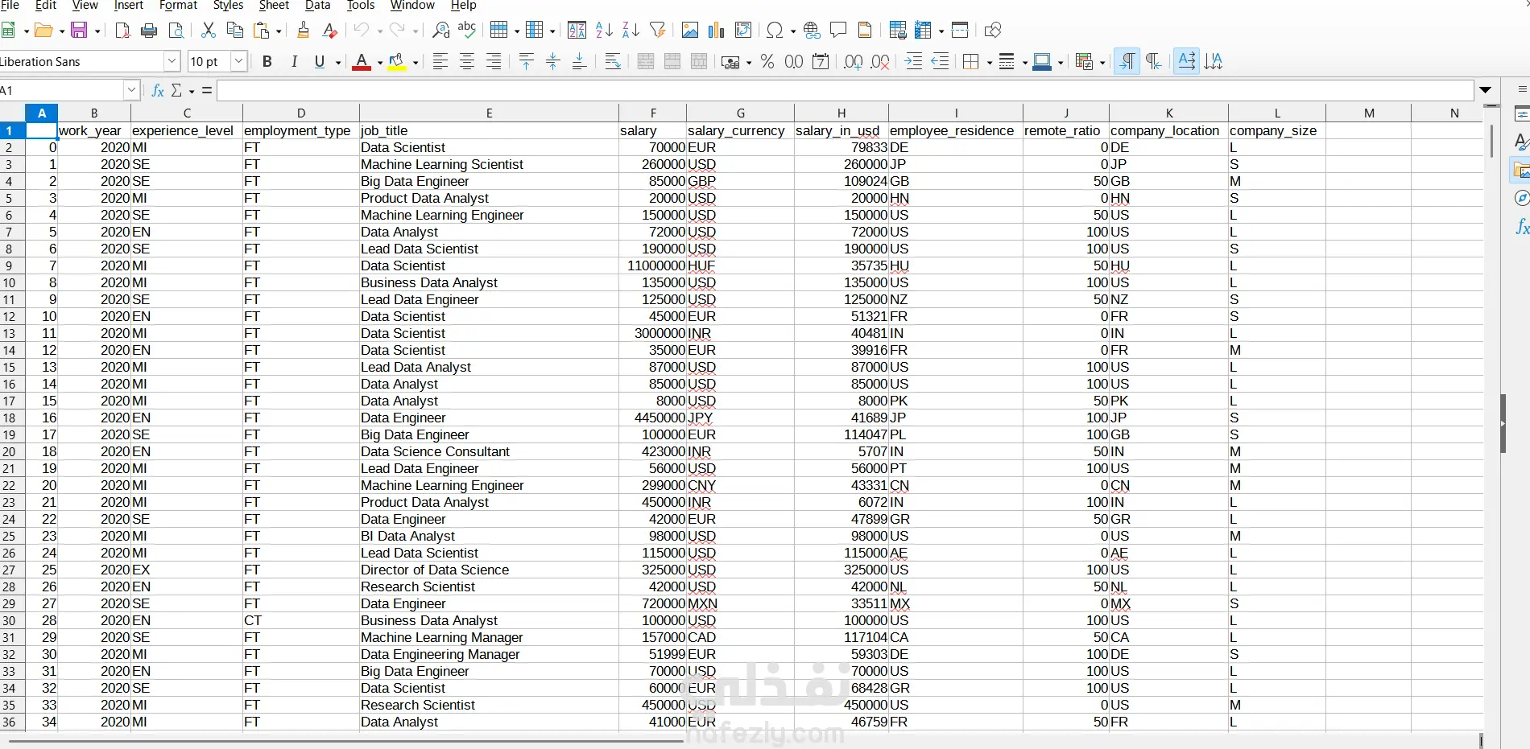Image resolution: width=1530 pixels, height=749 pixels.
Task: Open the Styles menu
Action: click(x=228, y=6)
